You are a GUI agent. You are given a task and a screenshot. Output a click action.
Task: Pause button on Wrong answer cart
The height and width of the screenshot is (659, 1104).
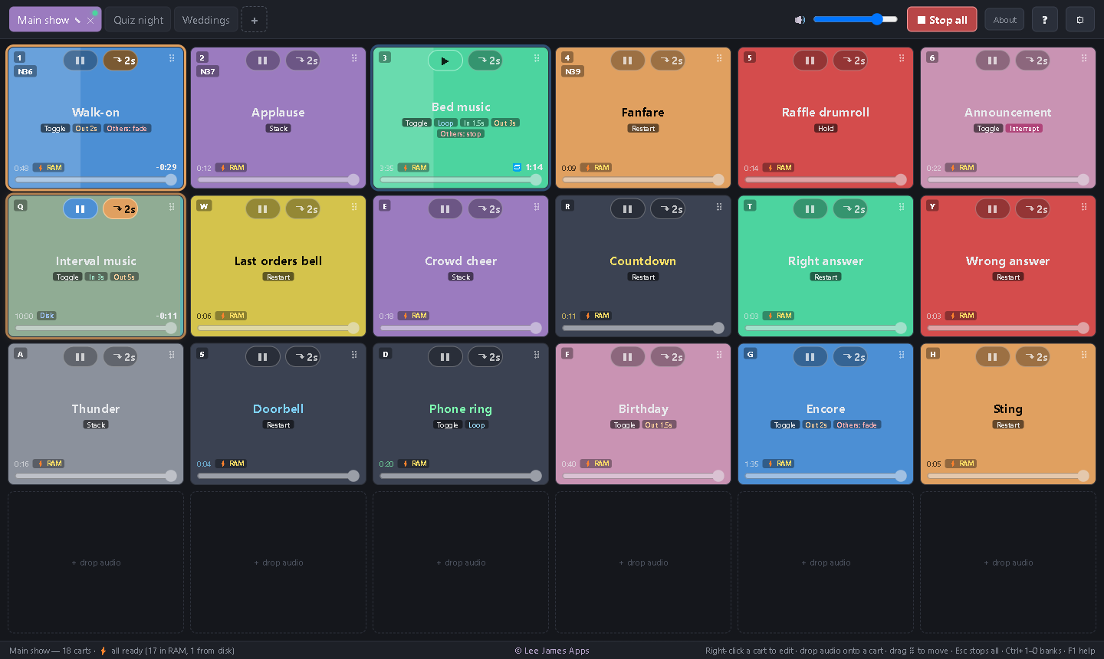[992, 209]
